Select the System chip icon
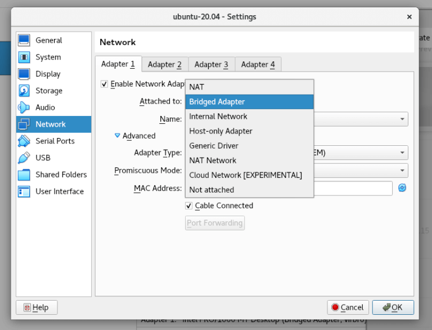The width and height of the screenshot is (432, 330). tap(24, 57)
